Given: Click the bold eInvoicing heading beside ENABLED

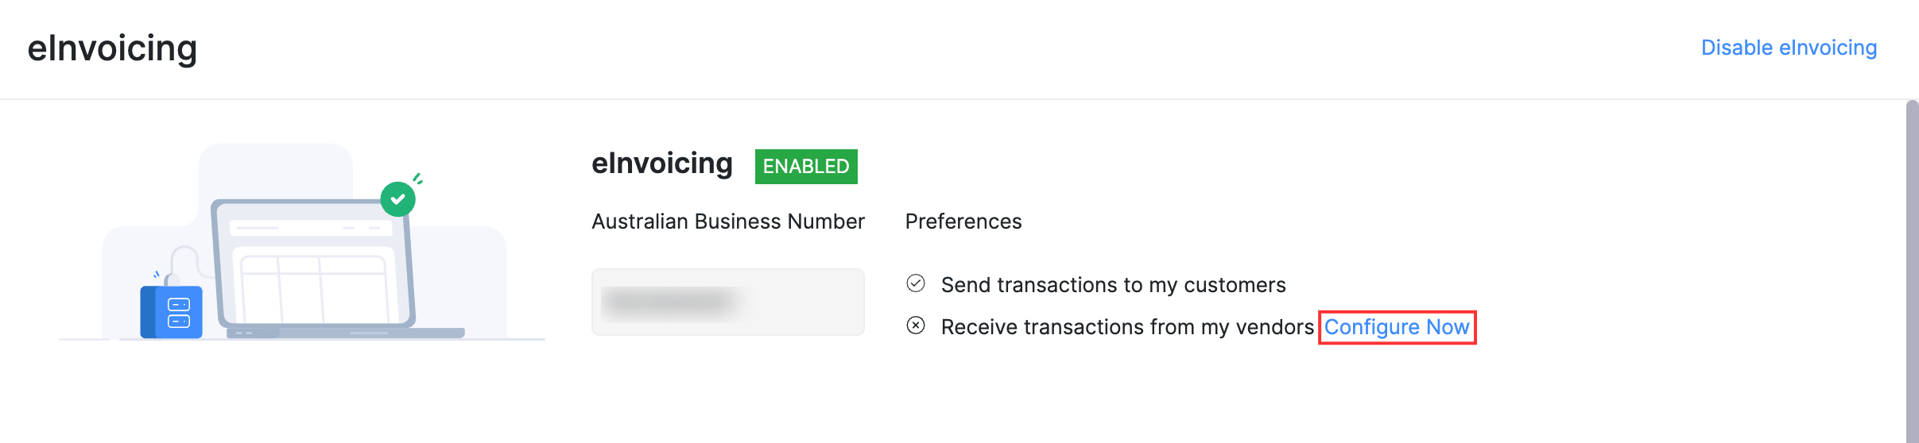Looking at the screenshot, I should tap(661, 164).
